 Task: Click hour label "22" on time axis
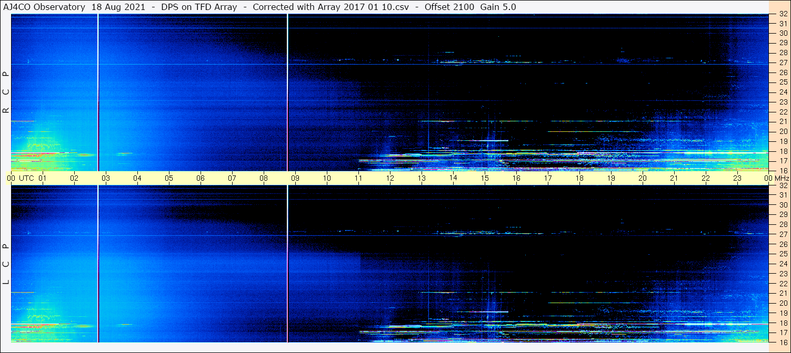pos(706,178)
